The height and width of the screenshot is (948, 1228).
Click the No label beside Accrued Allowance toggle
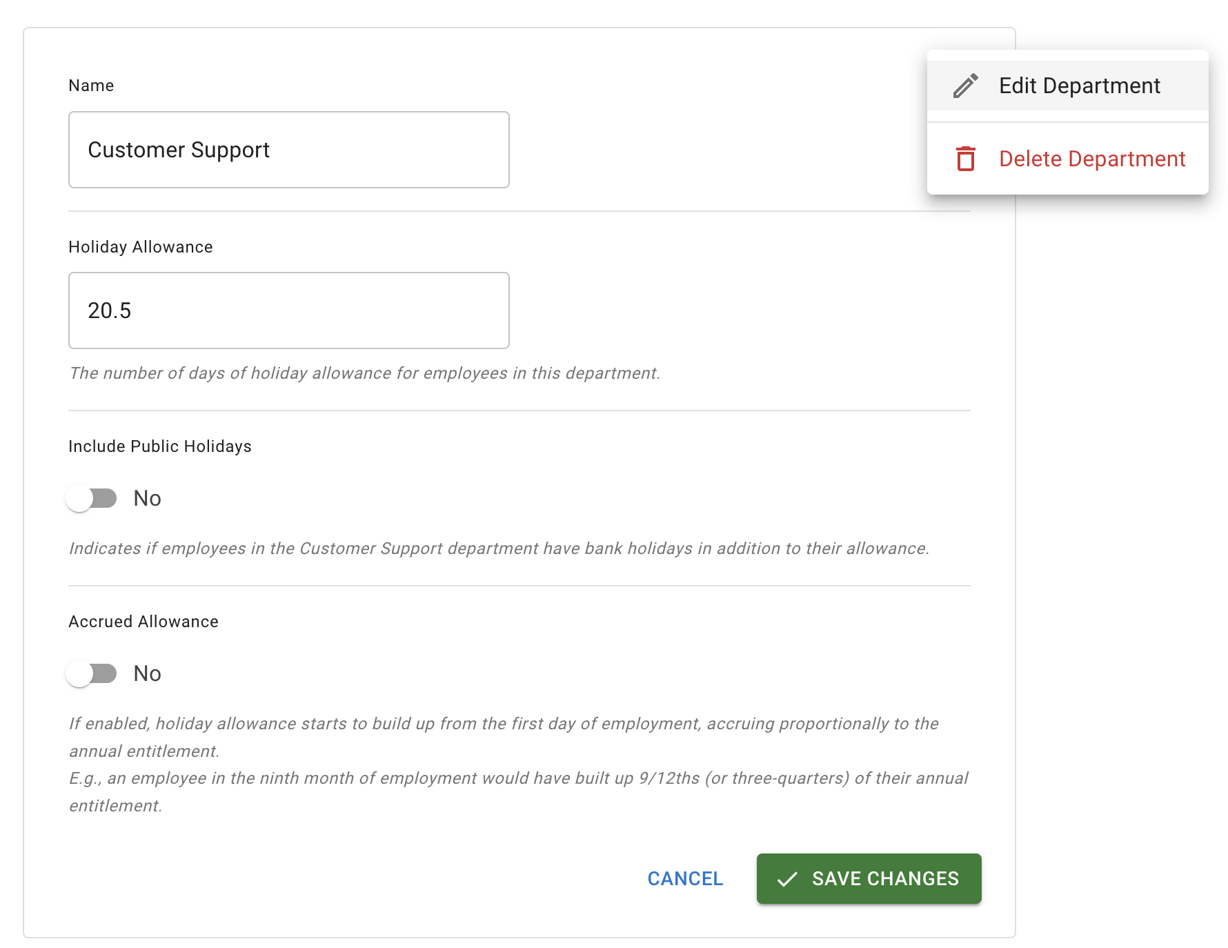pos(147,673)
